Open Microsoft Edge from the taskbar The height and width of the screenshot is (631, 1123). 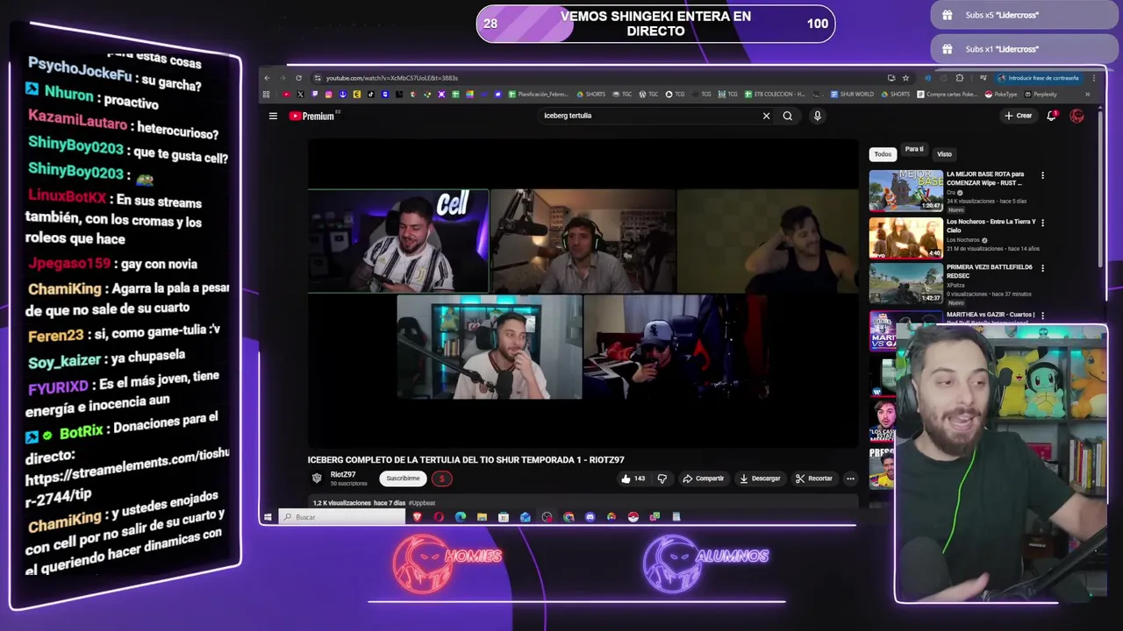point(461,517)
